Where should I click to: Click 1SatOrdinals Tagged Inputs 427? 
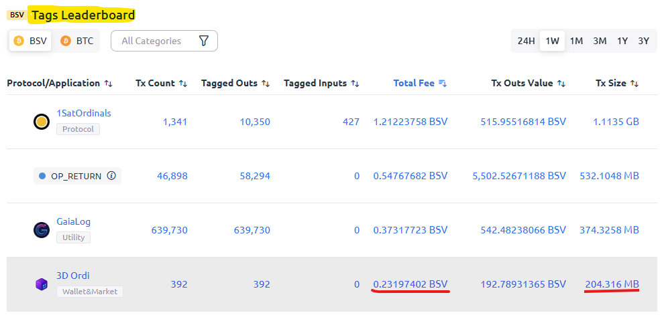[351, 122]
